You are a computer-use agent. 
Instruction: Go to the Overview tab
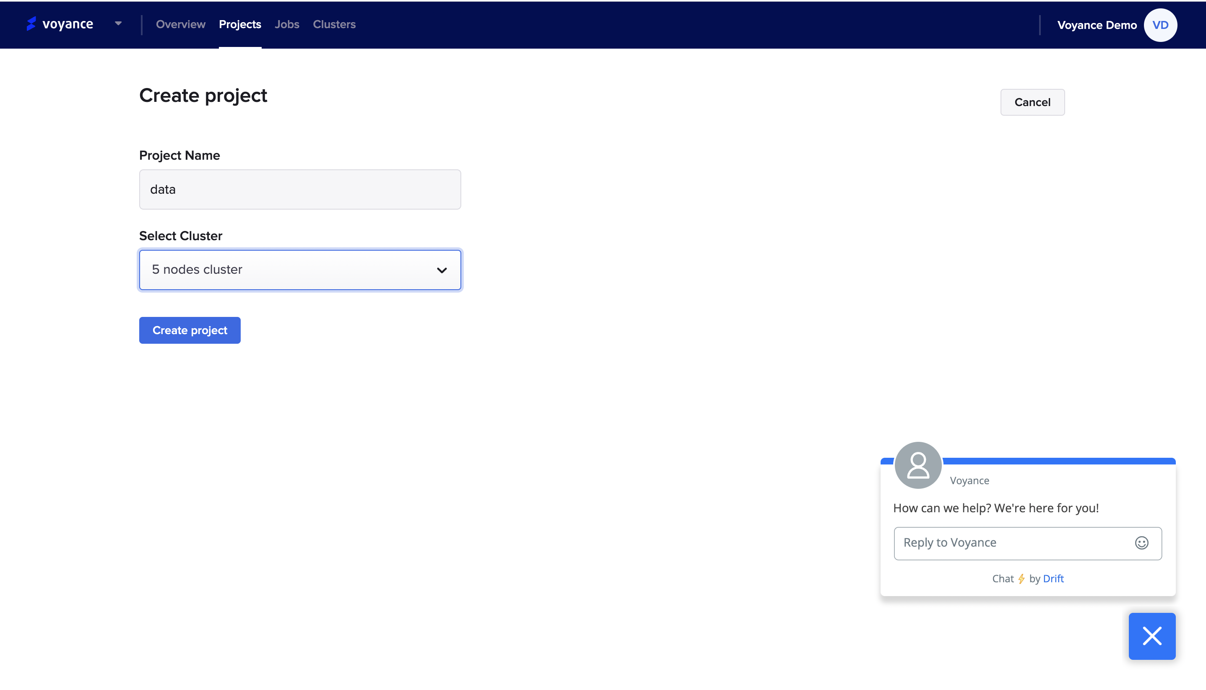(181, 24)
